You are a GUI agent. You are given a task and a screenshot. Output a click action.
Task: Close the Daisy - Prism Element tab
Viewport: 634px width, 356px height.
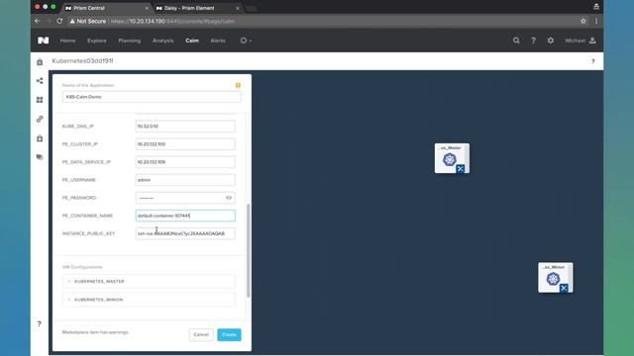click(238, 8)
